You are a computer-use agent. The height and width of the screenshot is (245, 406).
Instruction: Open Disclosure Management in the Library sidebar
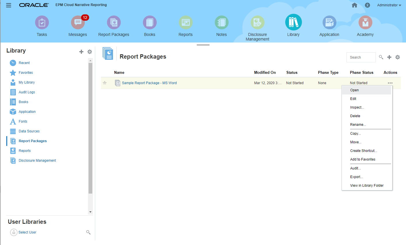coord(37,161)
